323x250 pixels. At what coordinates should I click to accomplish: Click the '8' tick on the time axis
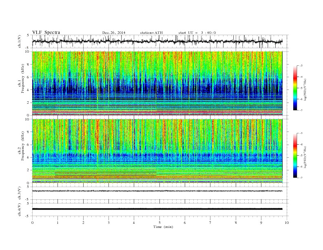tap(236, 223)
